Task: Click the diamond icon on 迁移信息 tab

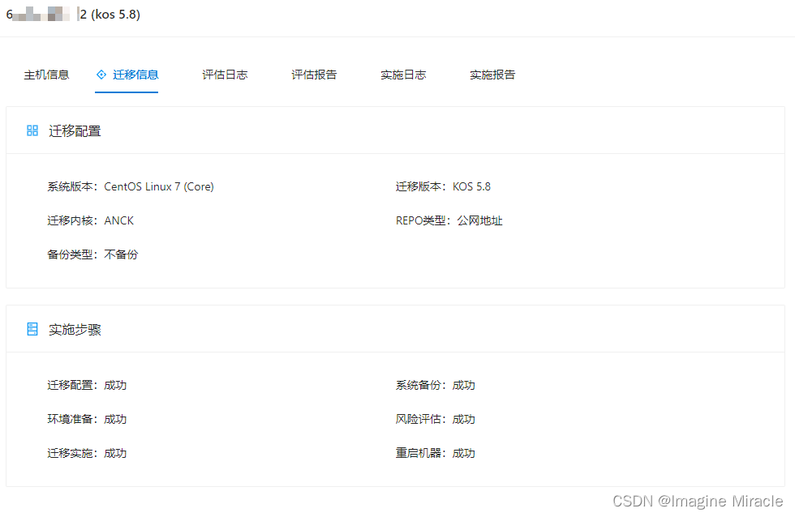Action: [x=101, y=75]
